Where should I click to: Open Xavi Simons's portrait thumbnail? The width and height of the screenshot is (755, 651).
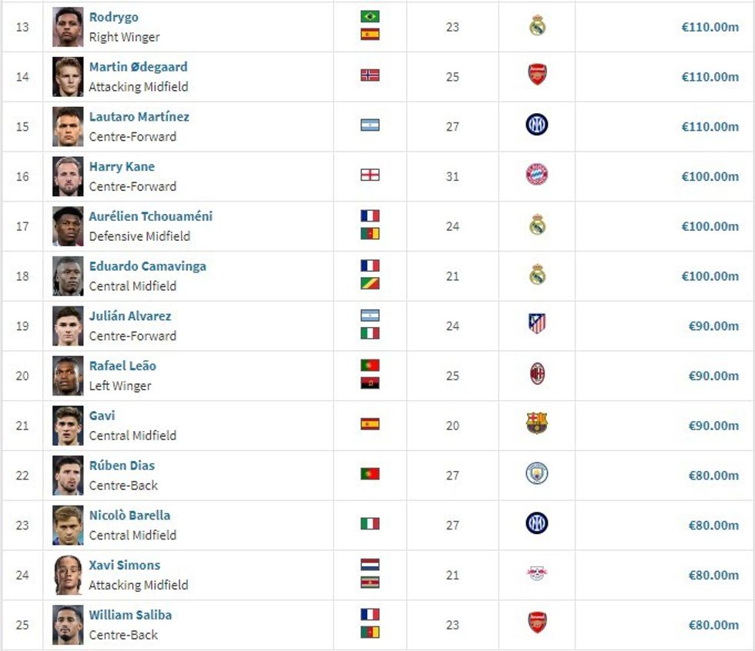pos(68,575)
